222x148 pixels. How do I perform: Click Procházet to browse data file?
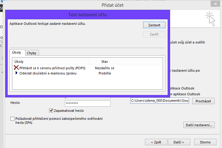click(203, 101)
